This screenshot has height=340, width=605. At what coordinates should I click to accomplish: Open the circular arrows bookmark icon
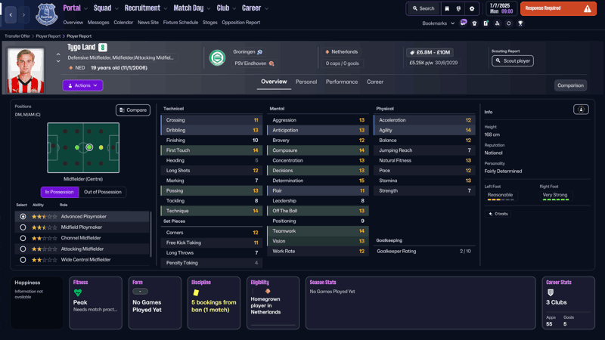(x=508, y=23)
